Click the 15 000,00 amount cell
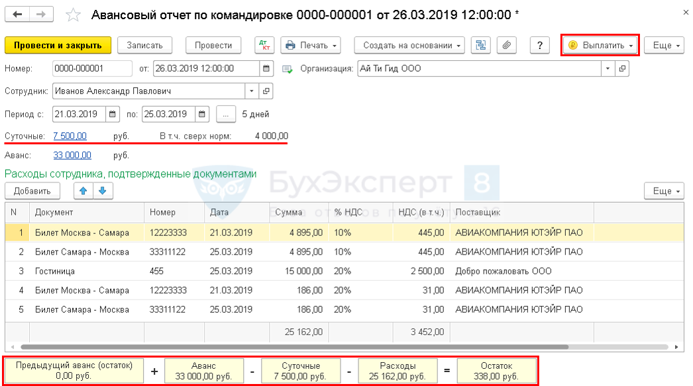Viewport: 693px width, 386px height. click(299, 271)
